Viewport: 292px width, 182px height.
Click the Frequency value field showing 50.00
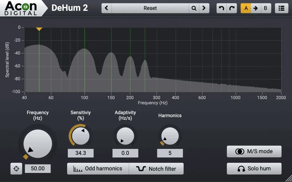(38, 169)
